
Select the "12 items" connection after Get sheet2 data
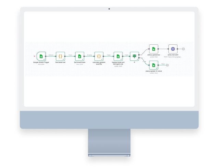(89, 55)
